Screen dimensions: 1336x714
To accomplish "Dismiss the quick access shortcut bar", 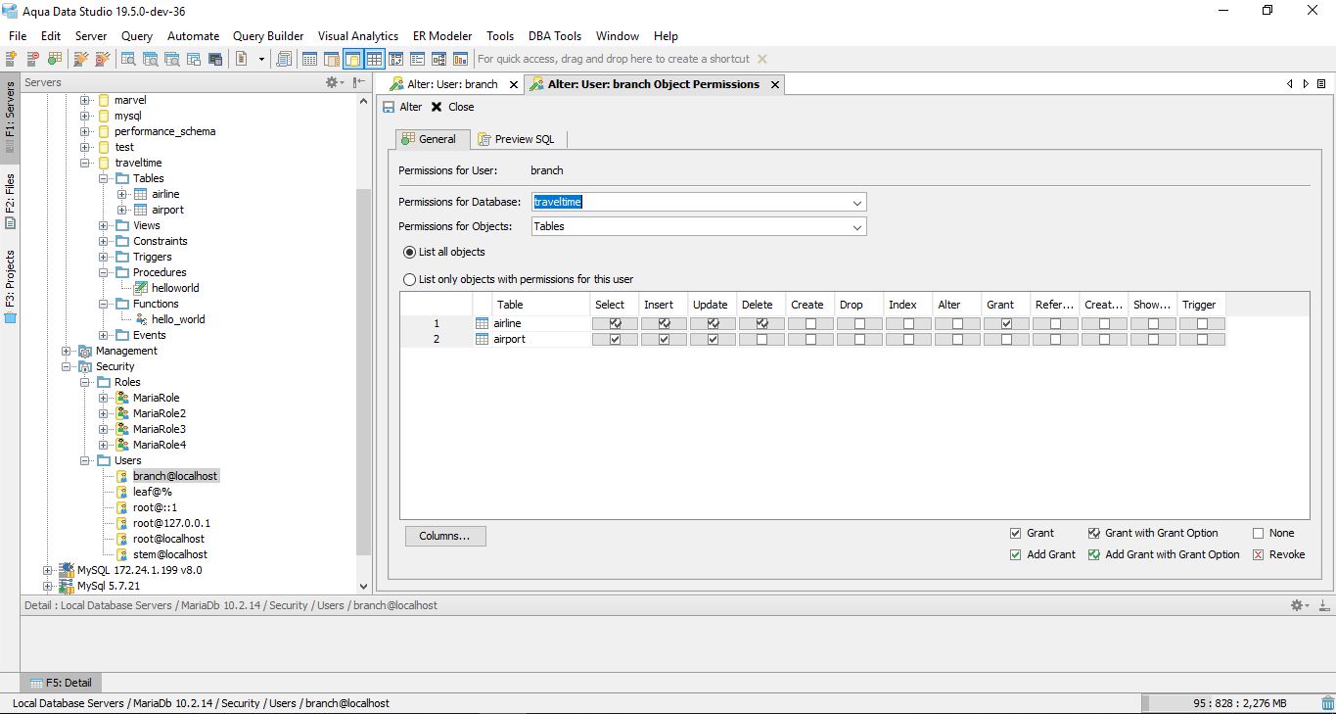I will pyautogui.click(x=762, y=59).
